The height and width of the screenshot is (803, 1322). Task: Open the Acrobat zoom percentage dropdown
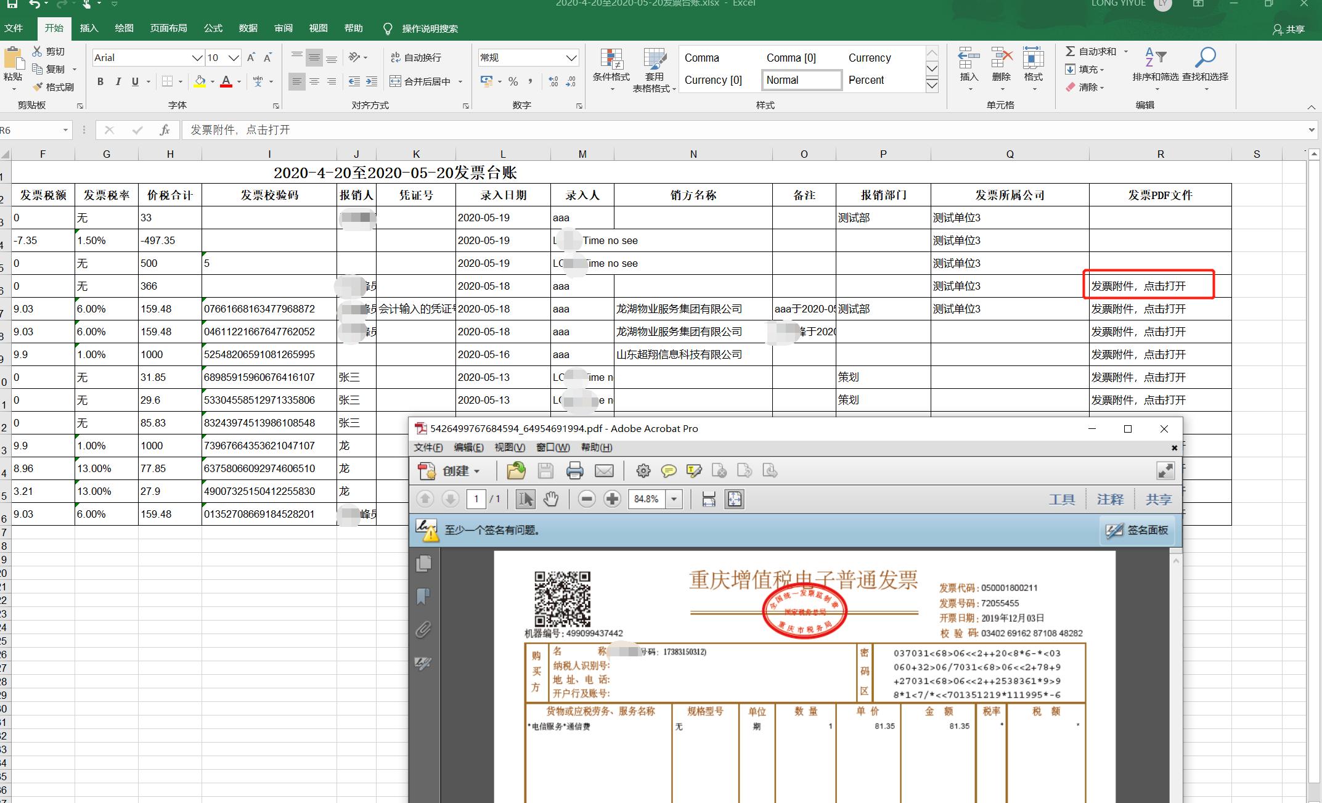(x=675, y=499)
